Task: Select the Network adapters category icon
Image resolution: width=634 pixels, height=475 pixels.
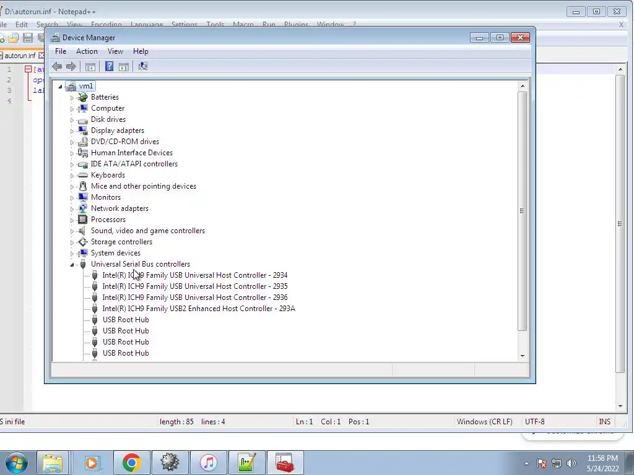Action: [x=82, y=208]
